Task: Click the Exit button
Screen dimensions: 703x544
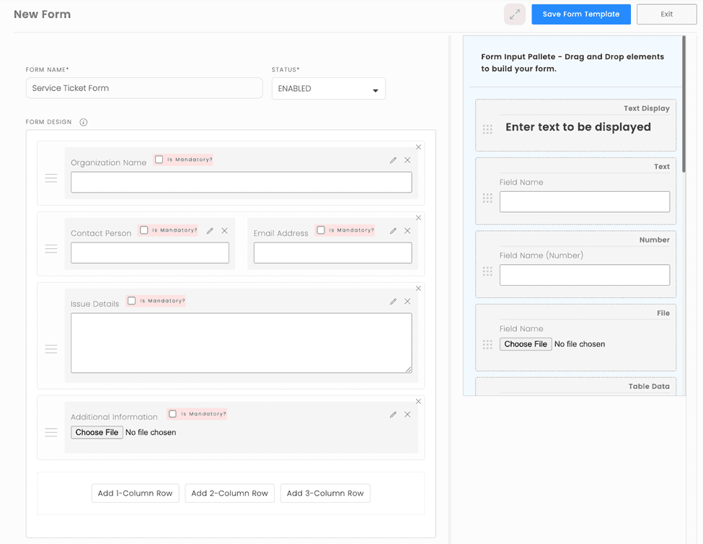Action: [x=666, y=14]
